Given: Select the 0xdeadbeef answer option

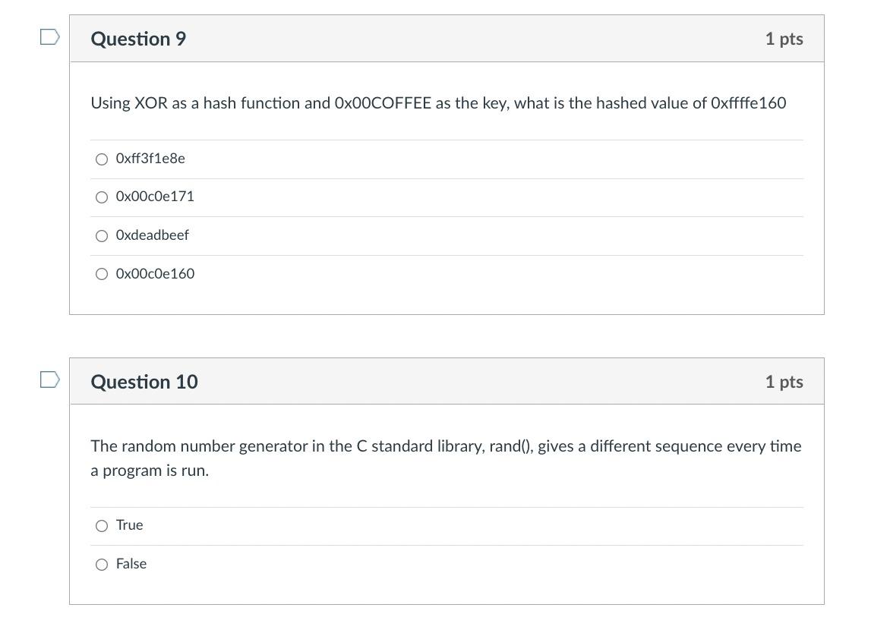Looking at the screenshot, I should 102,236.
